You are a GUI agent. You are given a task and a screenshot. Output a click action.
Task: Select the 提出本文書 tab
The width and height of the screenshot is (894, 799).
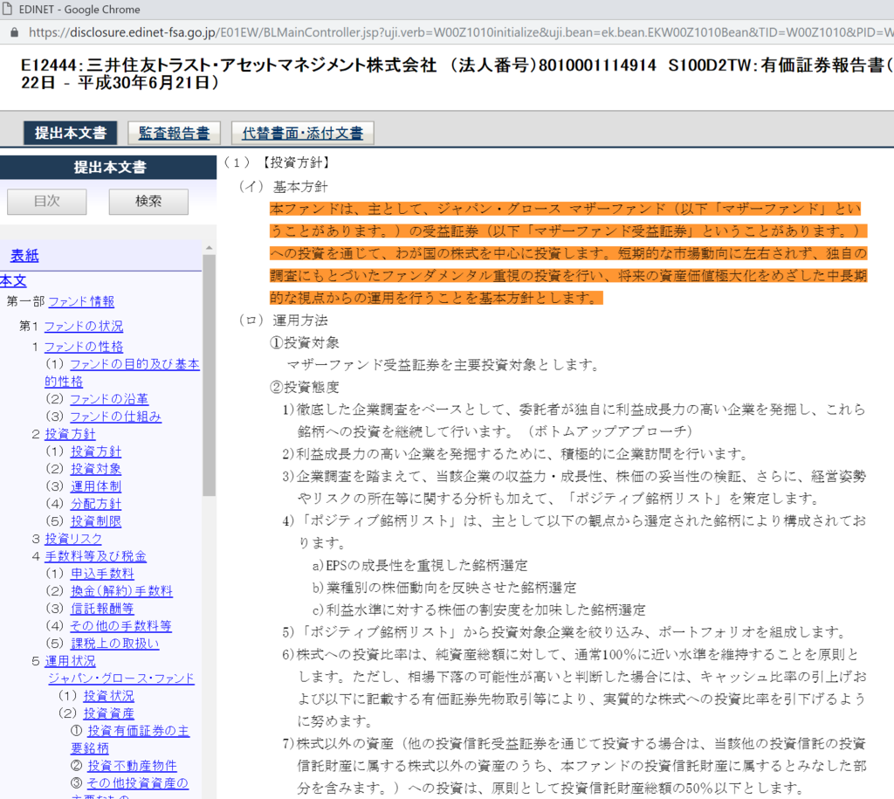tap(70, 133)
